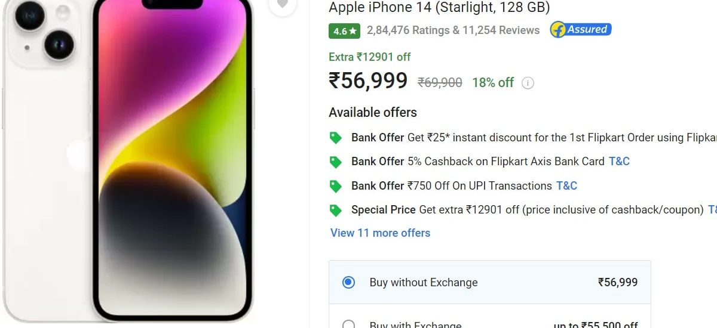
Task: Click the Apple iPhone 14 product title
Action: 439,8
